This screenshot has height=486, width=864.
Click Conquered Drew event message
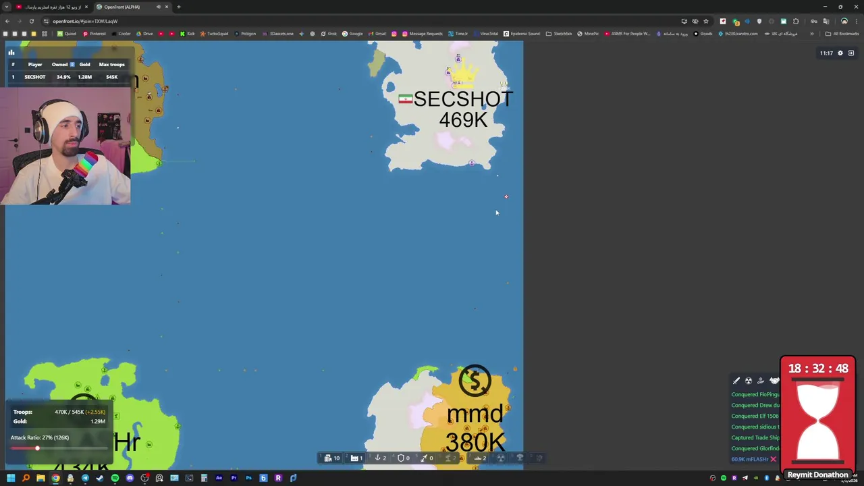[755, 405]
